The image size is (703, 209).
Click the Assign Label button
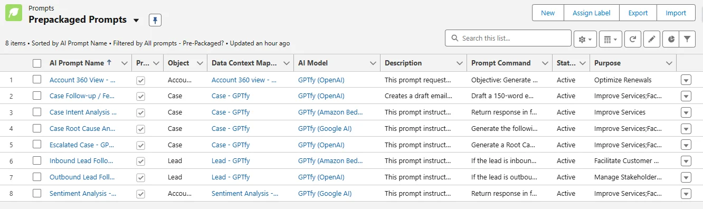click(x=591, y=13)
